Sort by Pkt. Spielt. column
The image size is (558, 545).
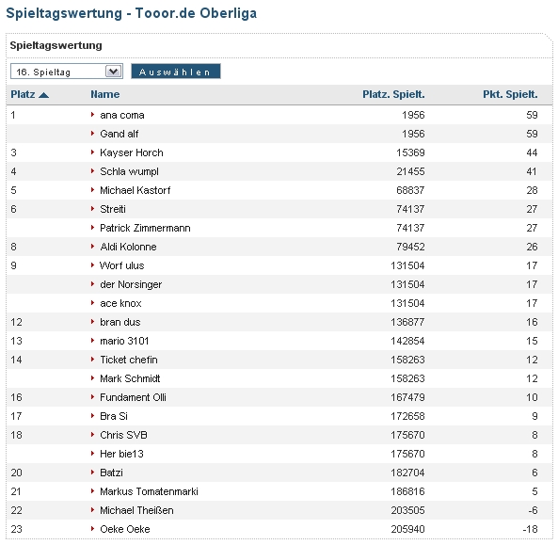(x=510, y=94)
